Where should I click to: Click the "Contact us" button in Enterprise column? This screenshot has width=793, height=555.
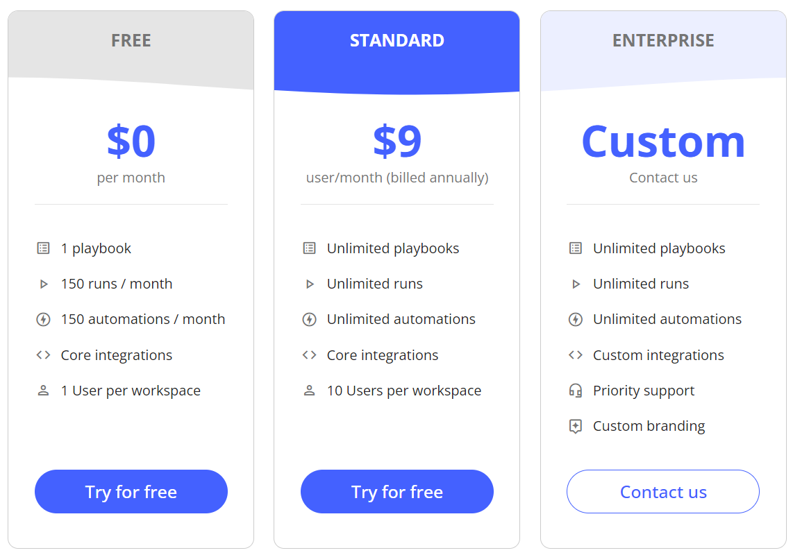pyautogui.click(x=663, y=491)
